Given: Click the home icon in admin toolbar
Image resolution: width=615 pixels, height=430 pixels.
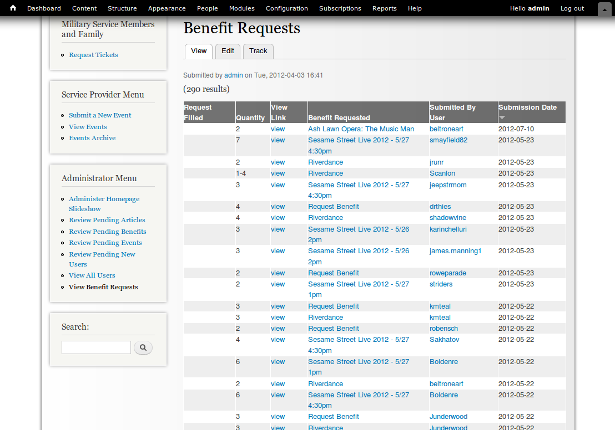Looking at the screenshot, I should 13,8.
